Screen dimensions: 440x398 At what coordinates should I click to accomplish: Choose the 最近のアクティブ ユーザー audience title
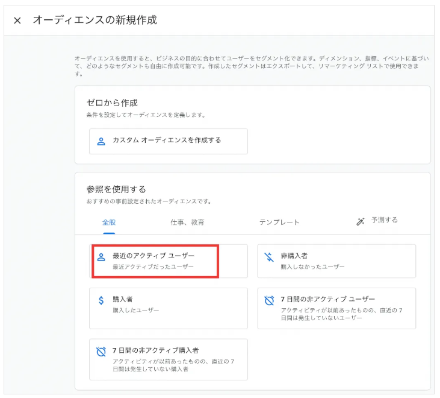[153, 256]
